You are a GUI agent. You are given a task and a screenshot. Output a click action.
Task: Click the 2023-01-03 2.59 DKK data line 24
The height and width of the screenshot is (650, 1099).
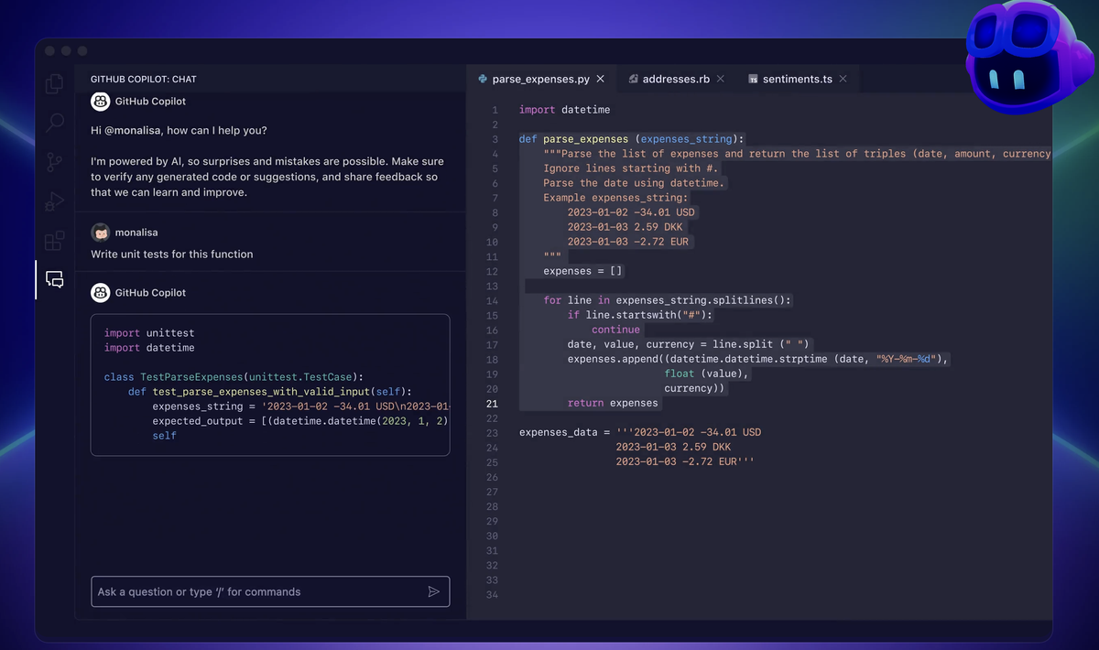[x=673, y=447]
